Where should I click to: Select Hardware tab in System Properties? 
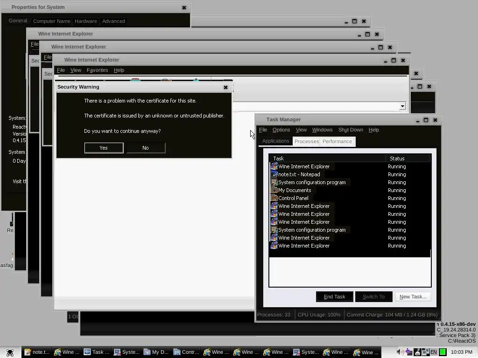tap(86, 21)
